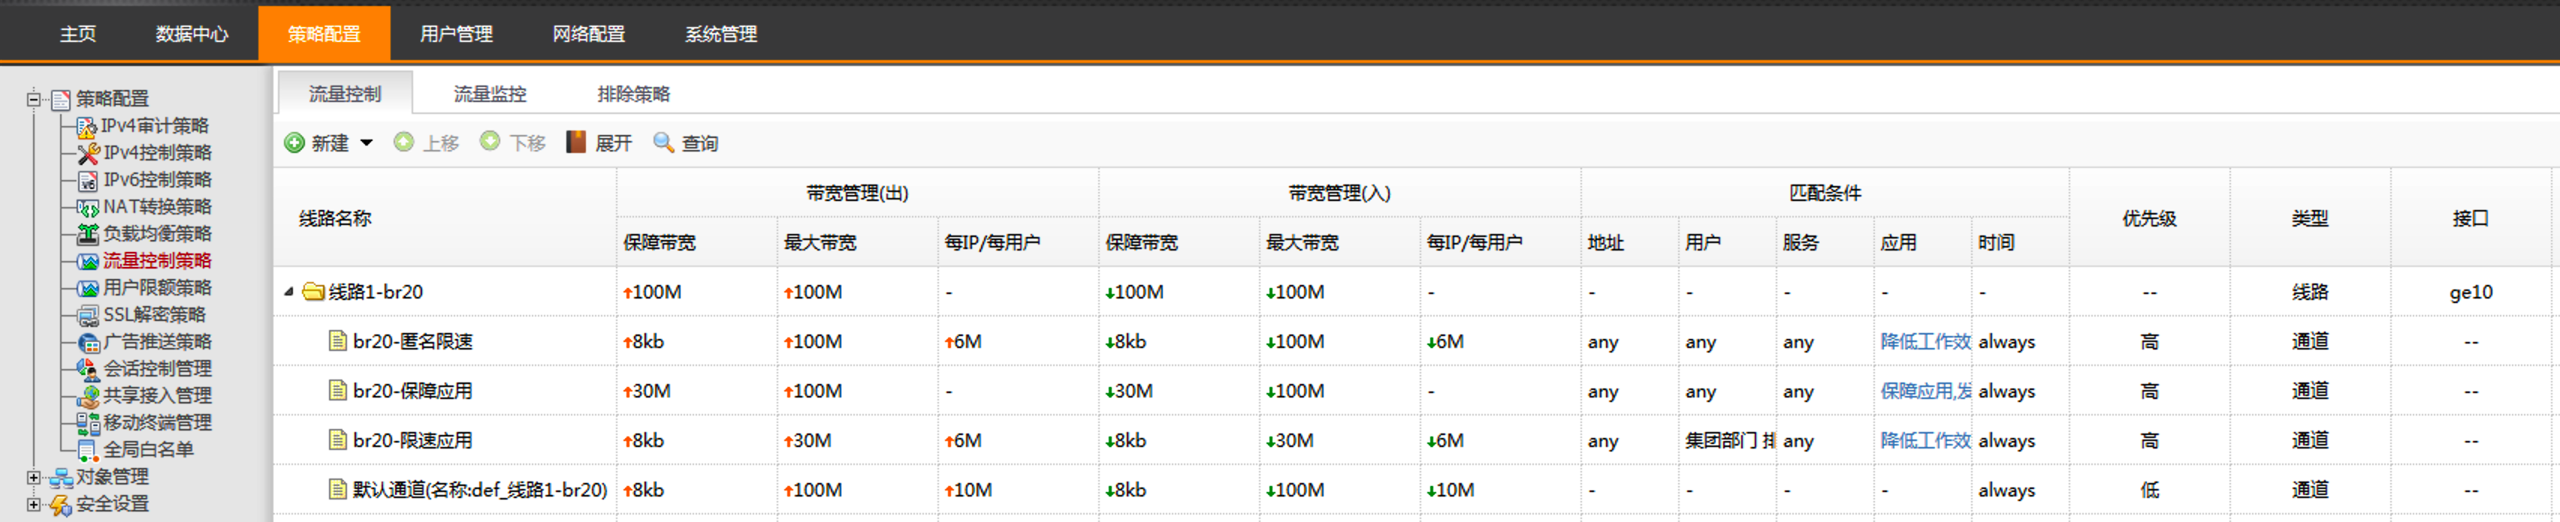Select 流量控制策略 in the tree

[157, 261]
